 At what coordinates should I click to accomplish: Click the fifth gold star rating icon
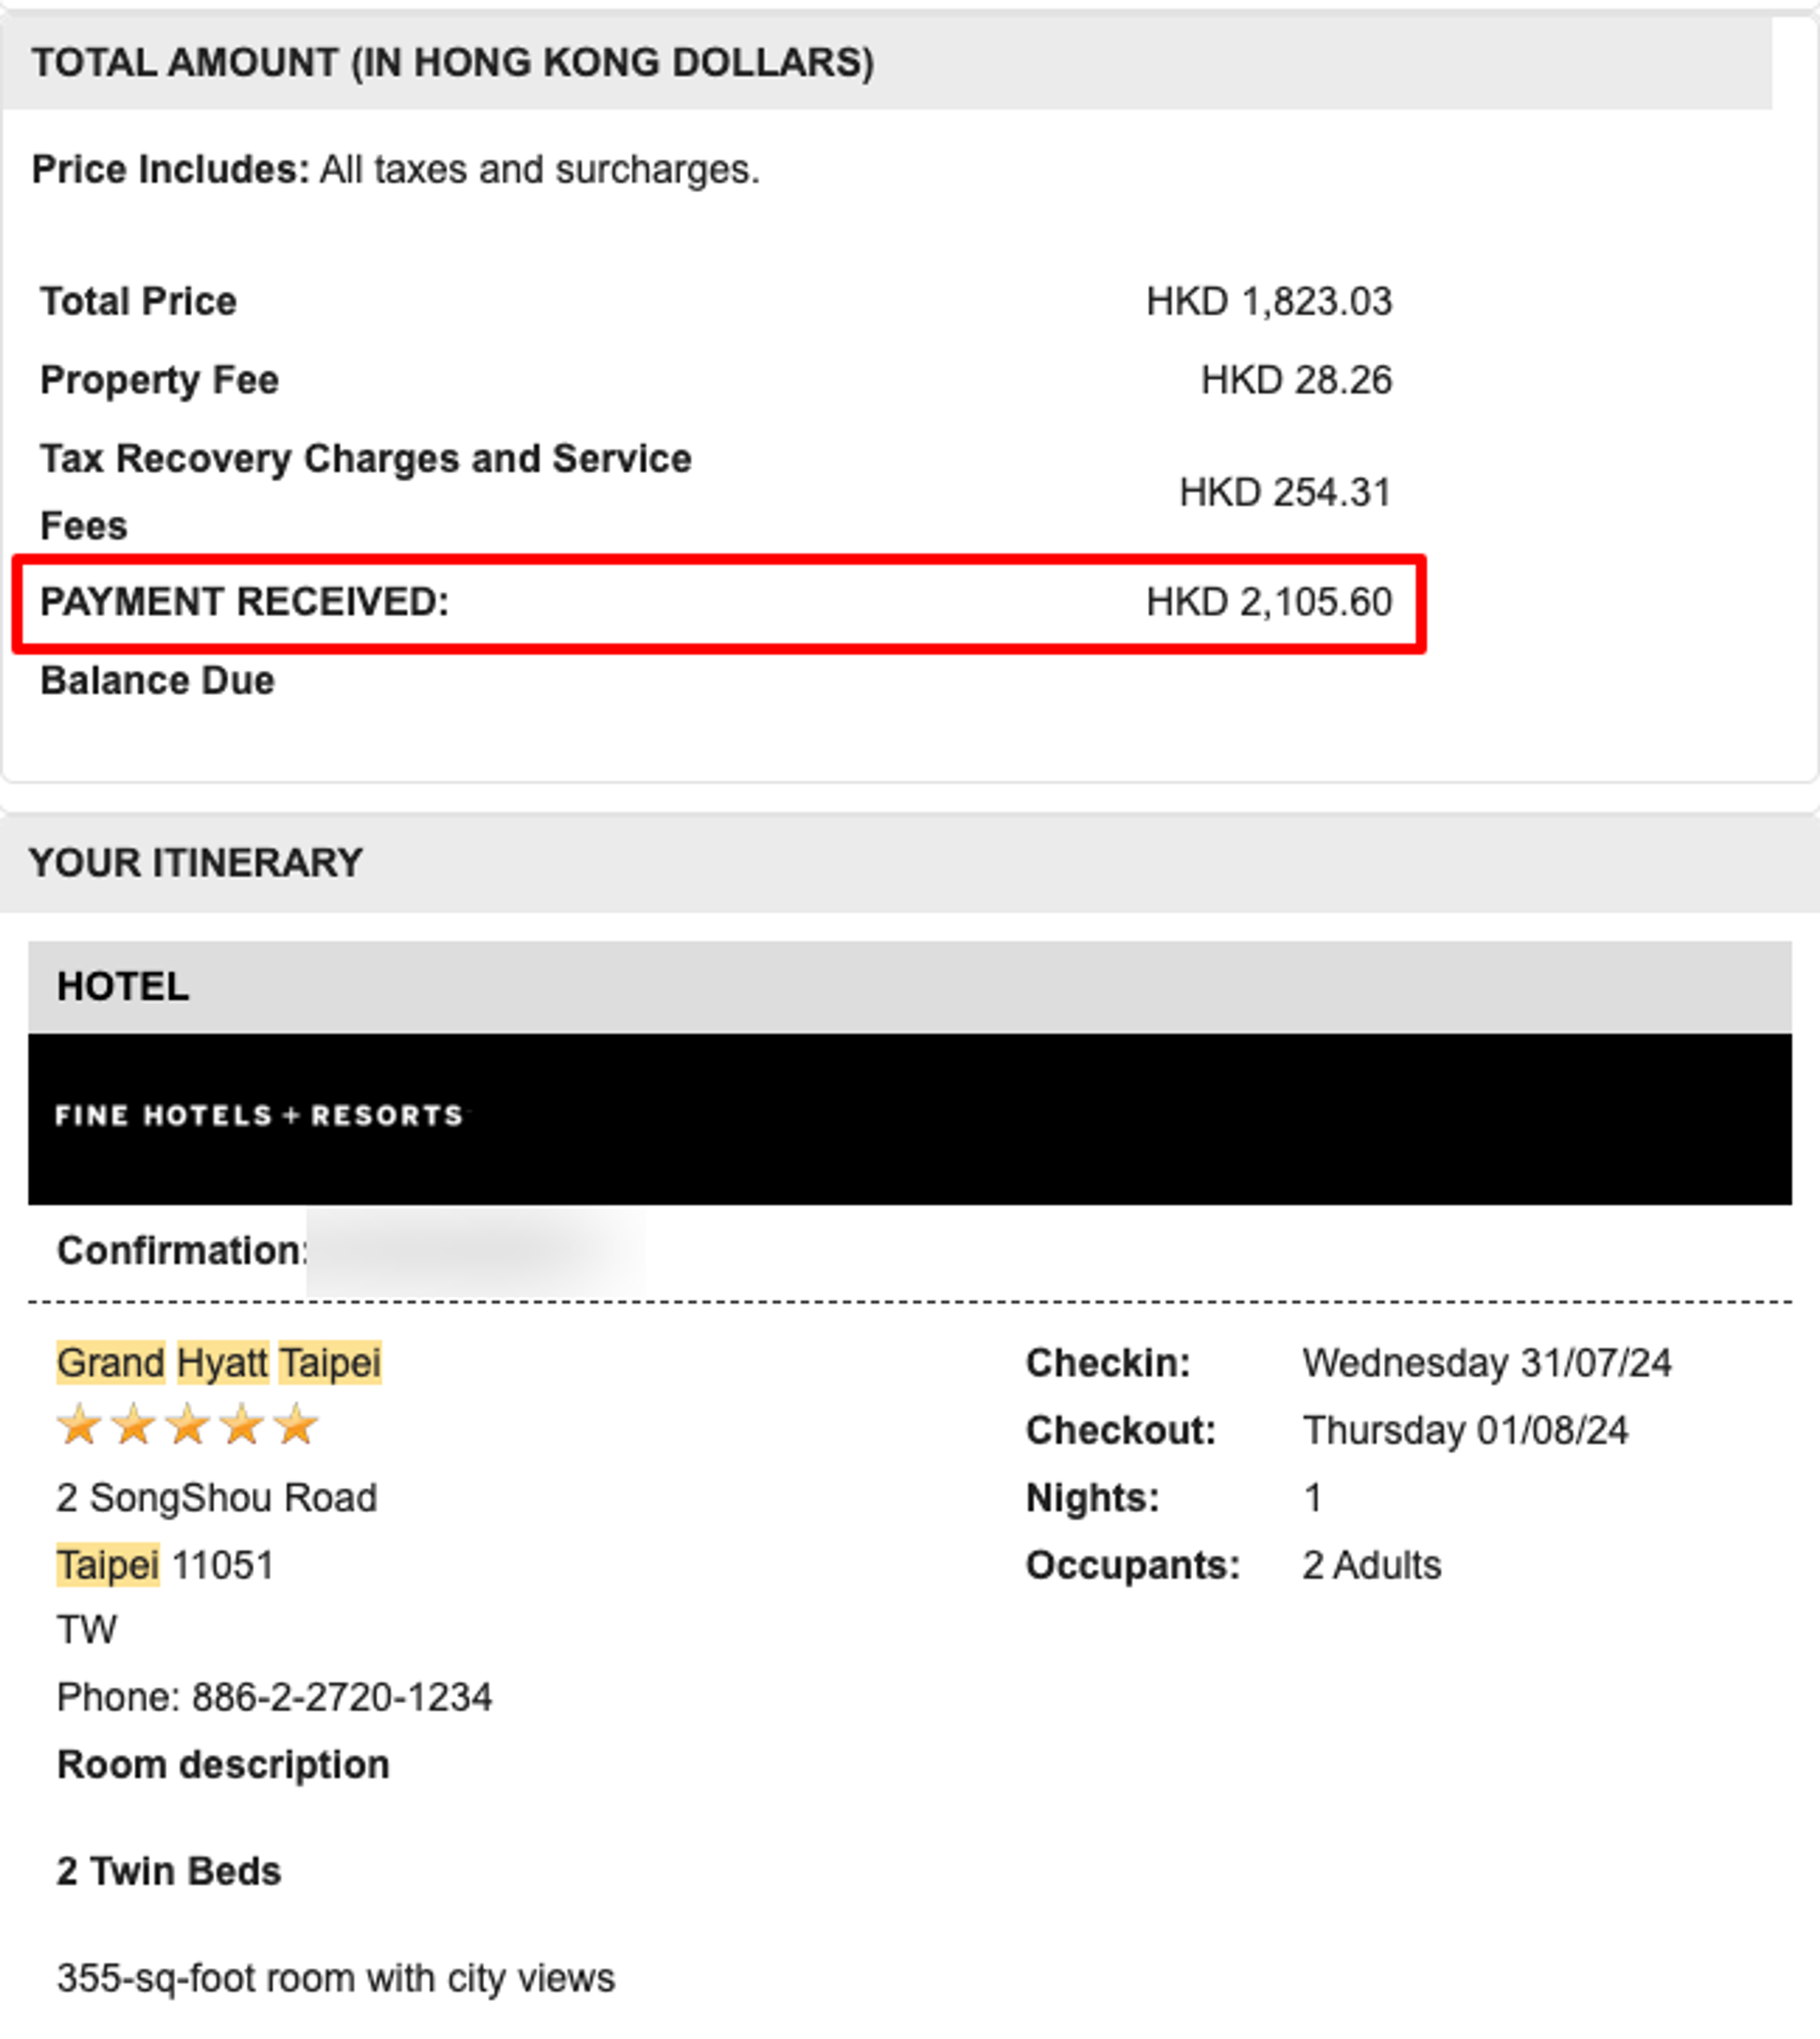coord(296,1425)
